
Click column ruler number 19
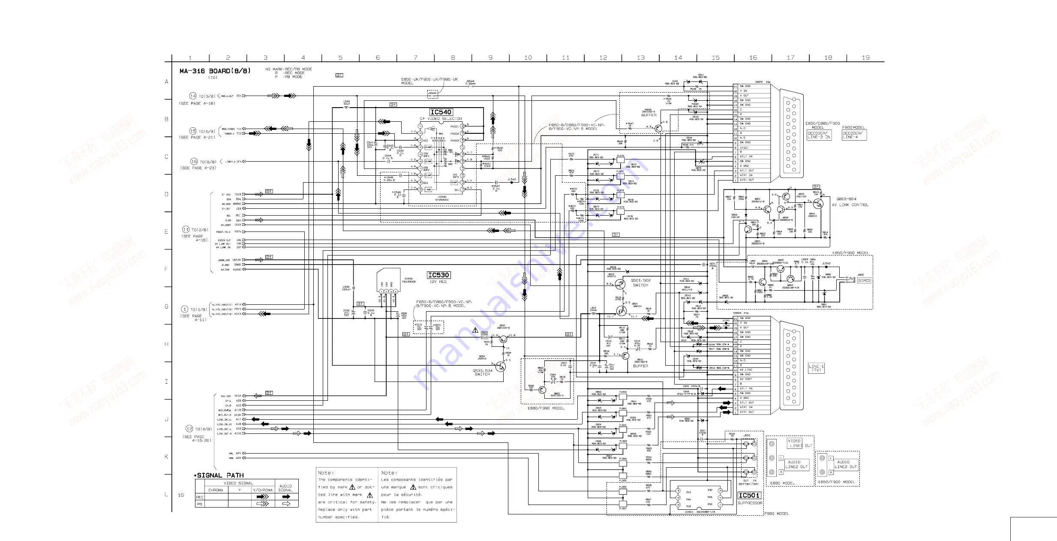click(x=866, y=57)
